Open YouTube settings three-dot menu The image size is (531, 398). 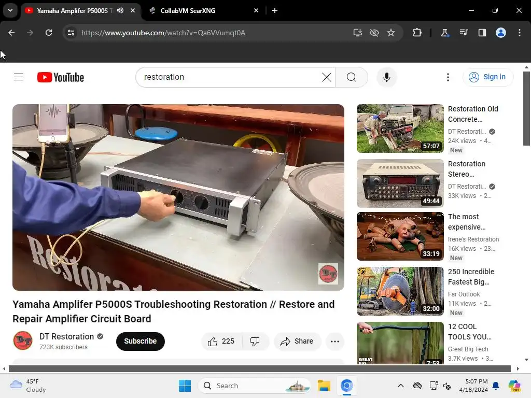click(x=448, y=77)
